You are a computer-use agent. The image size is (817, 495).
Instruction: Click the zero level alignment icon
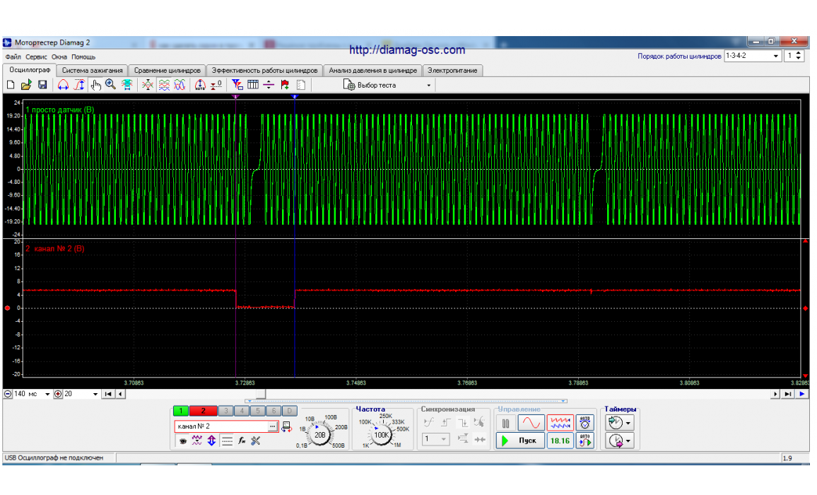point(216,84)
